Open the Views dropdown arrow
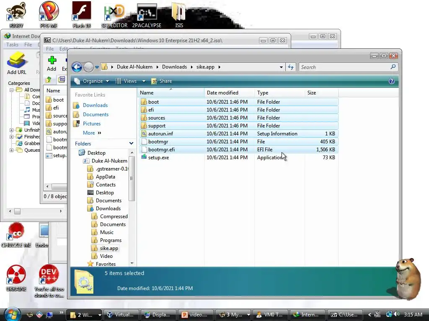The height and width of the screenshot is (321, 429). (144, 81)
